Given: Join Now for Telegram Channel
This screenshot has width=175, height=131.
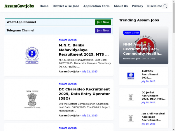Looking at the screenshot, I should (x=103, y=30).
